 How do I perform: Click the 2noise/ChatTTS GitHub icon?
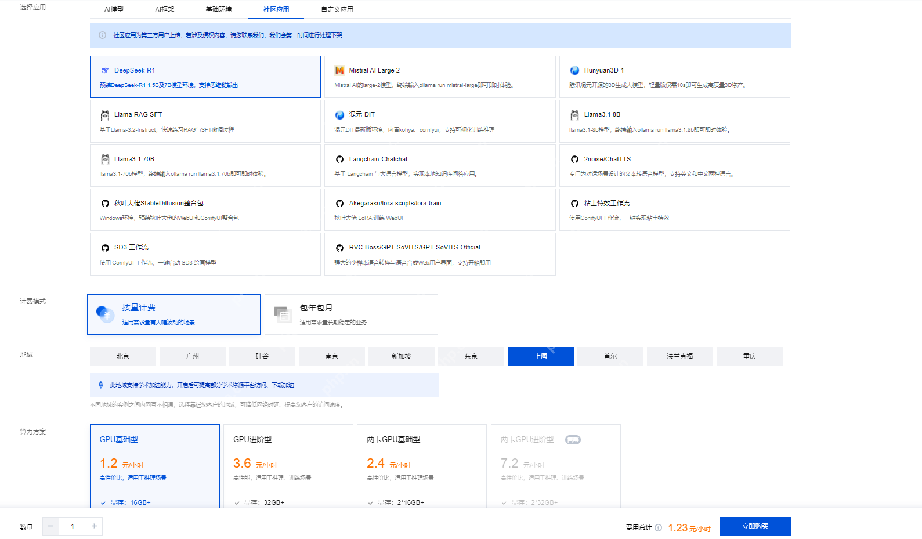(574, 159)
